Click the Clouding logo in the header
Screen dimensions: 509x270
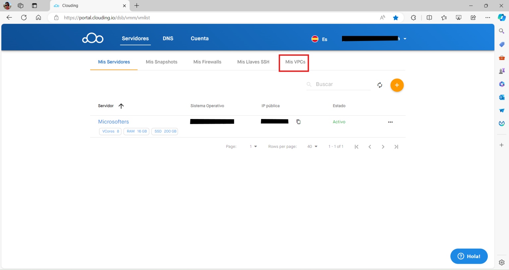93,38
